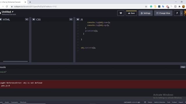The width and height of the screenshot is (186, 104).
Task: Open the Shortcuts tab in footer
Action: tap(23, 102)
